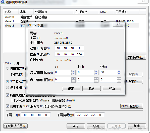Click 名称 column header

click(x=11, y=12)
